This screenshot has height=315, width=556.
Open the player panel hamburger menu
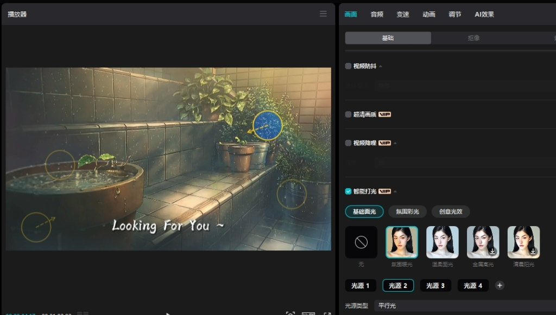(323, 14)
